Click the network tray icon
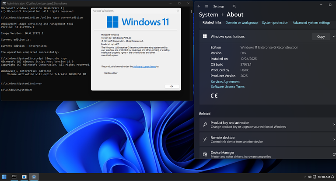 315,177
